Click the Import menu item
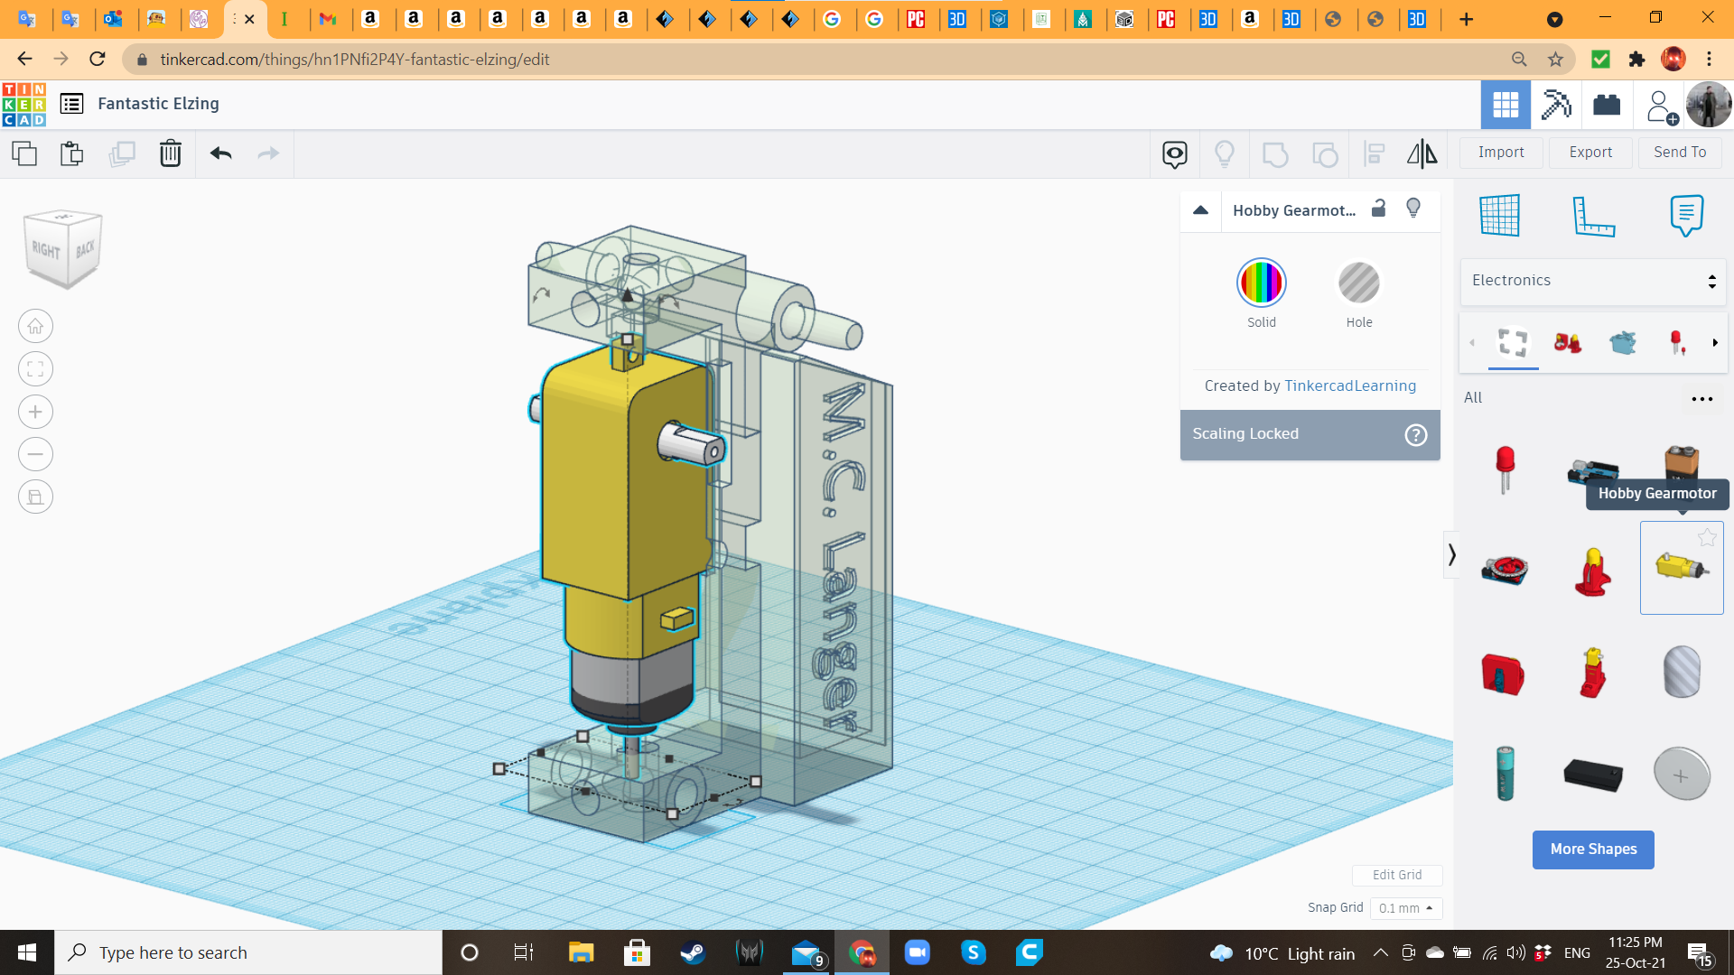Image resolution: width=1734 pixels, height=975 pixels. point(1501,153)
